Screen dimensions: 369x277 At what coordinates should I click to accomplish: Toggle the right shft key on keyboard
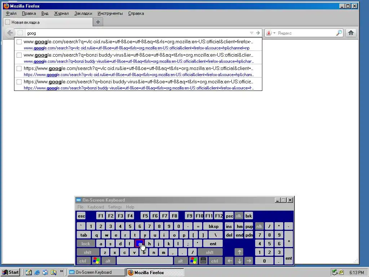point(209,252)
